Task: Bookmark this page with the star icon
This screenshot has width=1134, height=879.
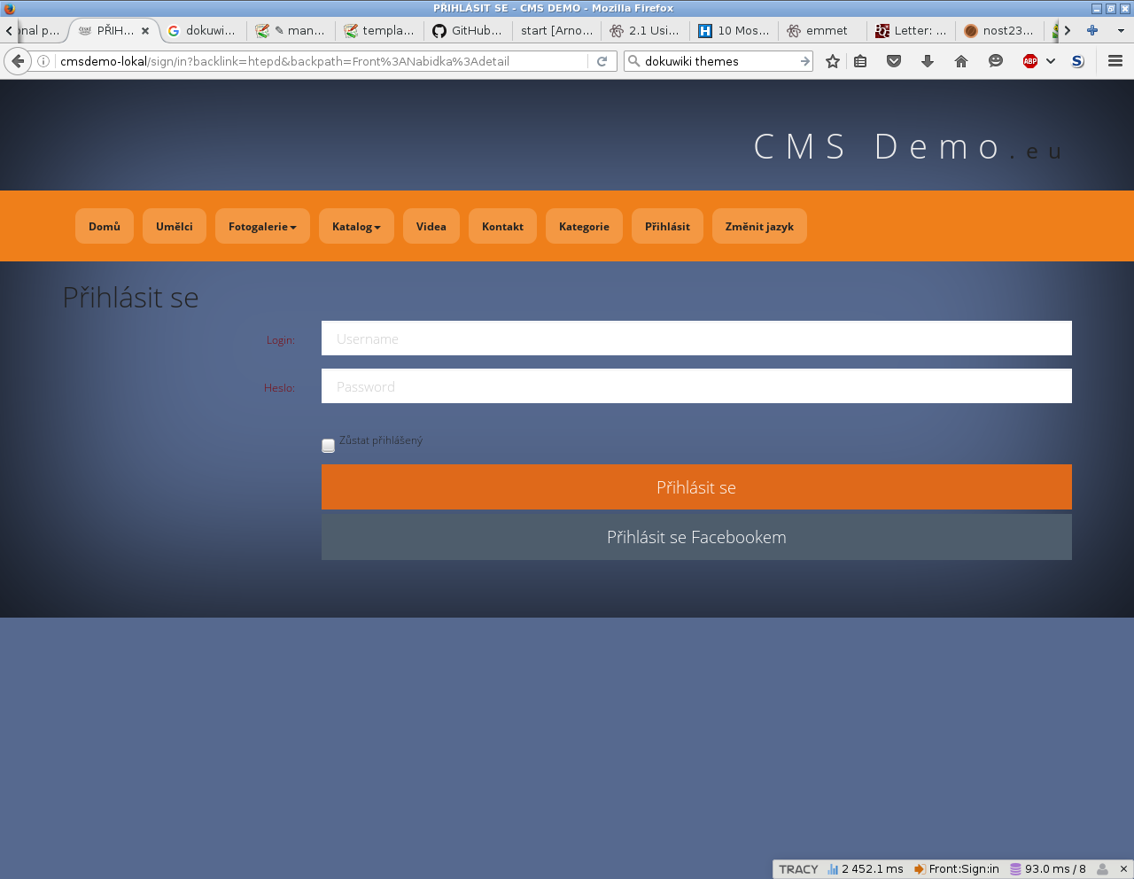Action: coord(833,61)
